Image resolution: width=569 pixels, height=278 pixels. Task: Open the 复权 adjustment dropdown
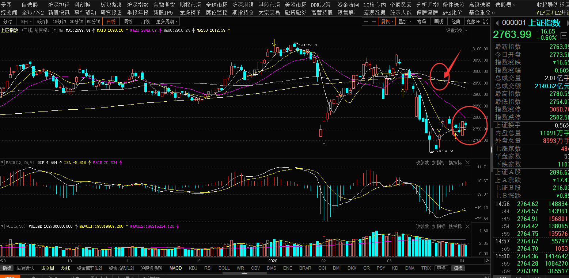click(x=387, y=21)
